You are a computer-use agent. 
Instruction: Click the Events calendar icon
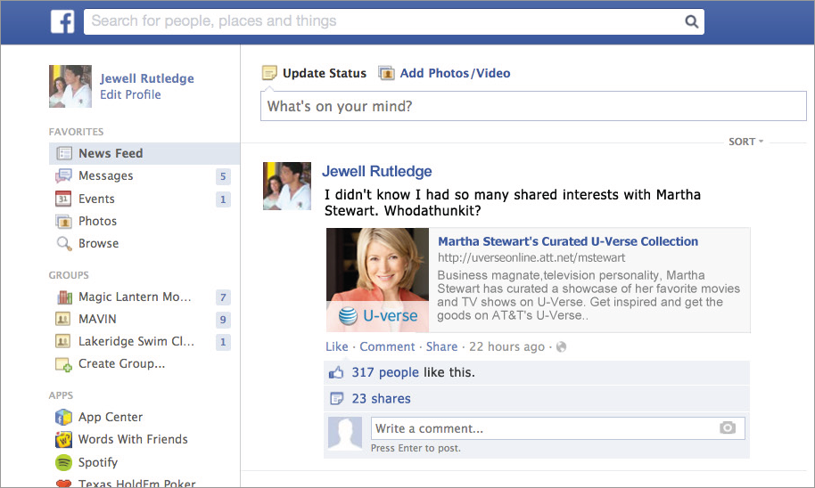tap(63, 199)
